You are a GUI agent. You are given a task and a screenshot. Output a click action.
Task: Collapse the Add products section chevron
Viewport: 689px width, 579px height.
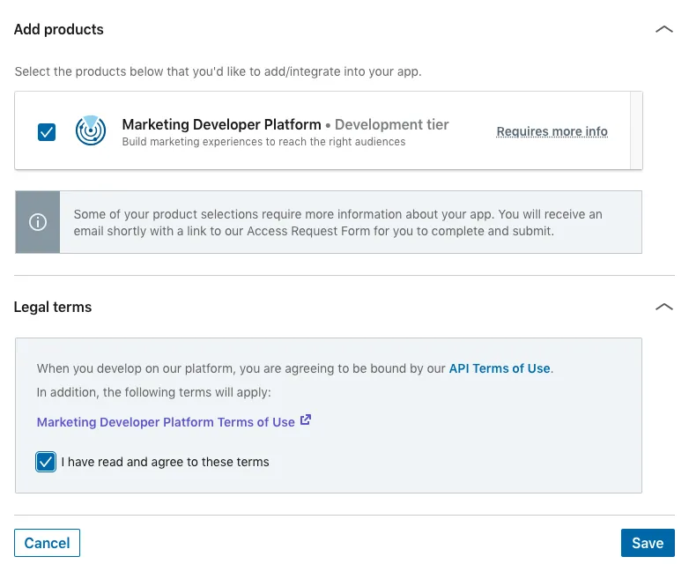click(664, 29)
